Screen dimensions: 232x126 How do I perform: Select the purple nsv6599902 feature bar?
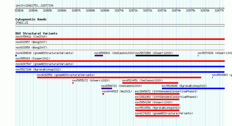pyautogui.click(x=99, y=56)
